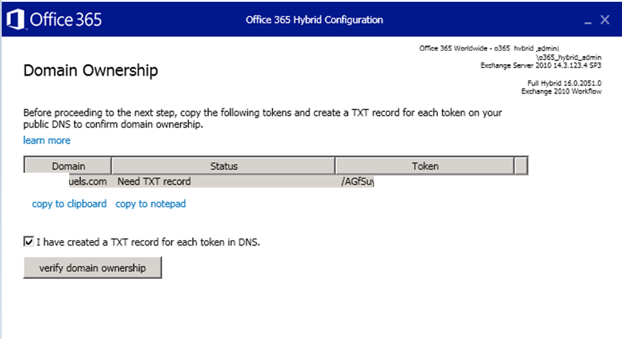Select the /AGfSu token cell
Screen dimensions: 622x339
(x=357, y=181)
